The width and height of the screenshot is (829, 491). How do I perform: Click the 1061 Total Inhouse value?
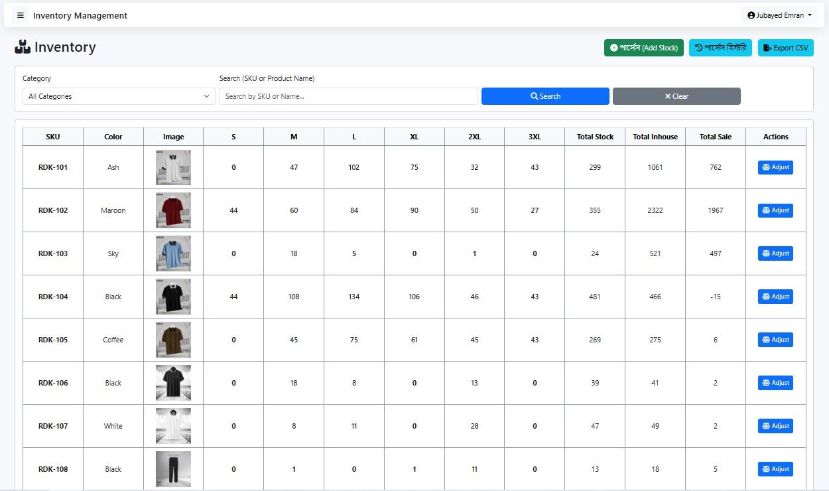655,167
